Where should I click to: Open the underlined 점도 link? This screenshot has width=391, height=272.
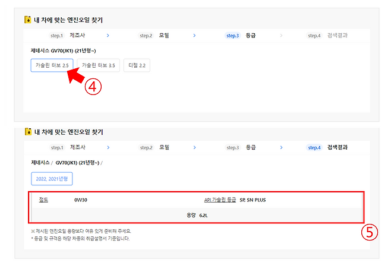pos(43,200)
